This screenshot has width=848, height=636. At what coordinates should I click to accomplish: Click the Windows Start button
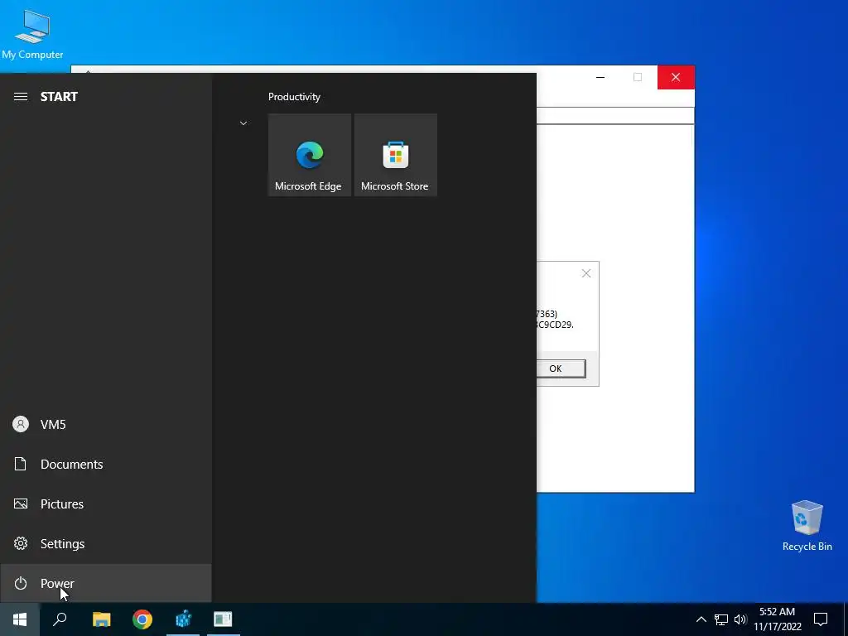pos(20,619)
